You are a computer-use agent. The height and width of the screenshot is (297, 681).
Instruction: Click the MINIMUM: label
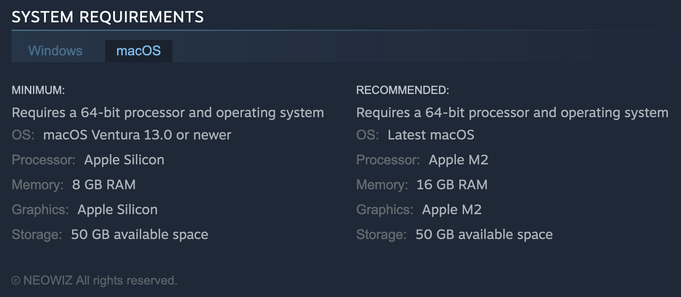[38, 90]
